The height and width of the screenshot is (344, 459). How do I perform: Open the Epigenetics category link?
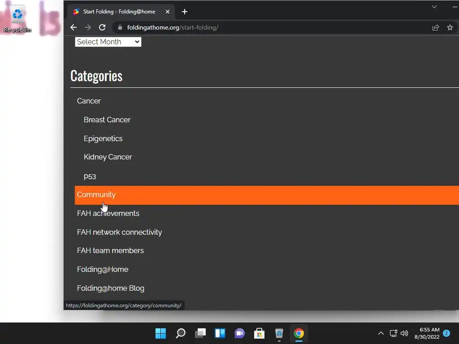(x=103, y=139)
